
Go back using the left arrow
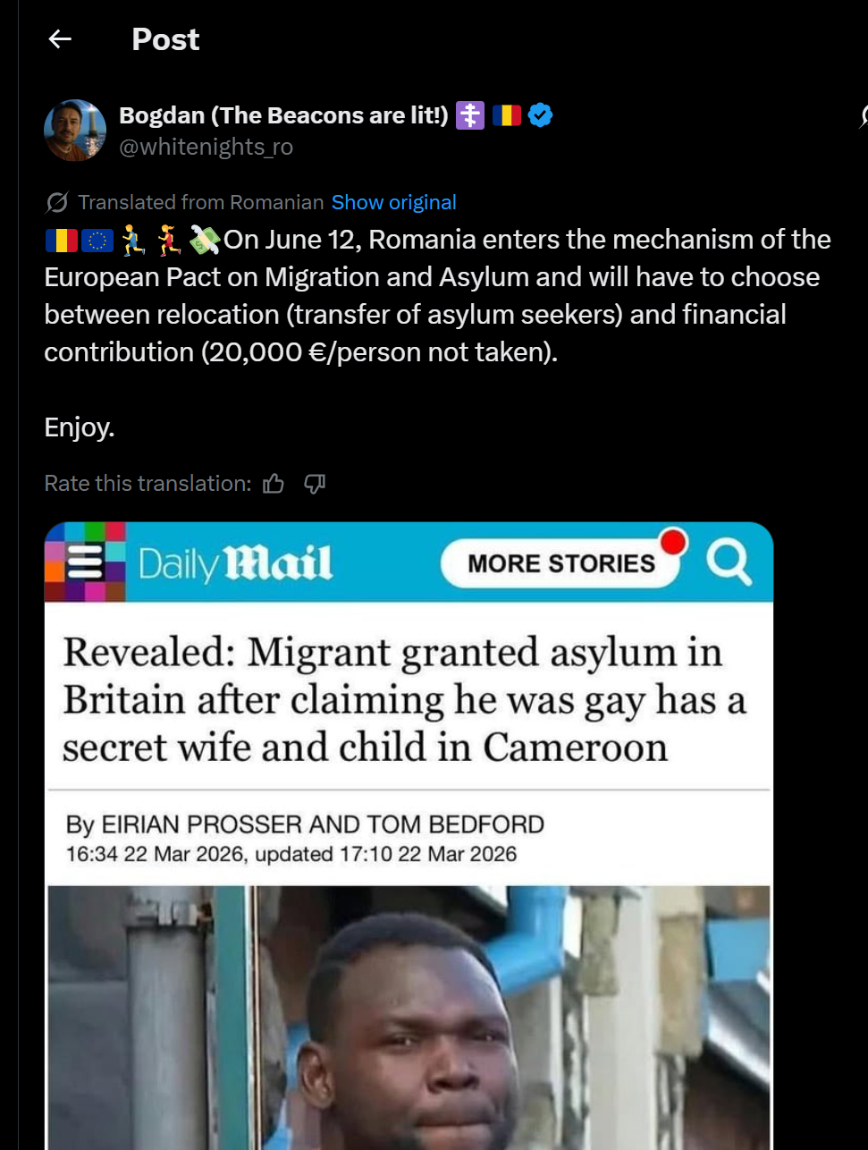(x=60, y=38)
